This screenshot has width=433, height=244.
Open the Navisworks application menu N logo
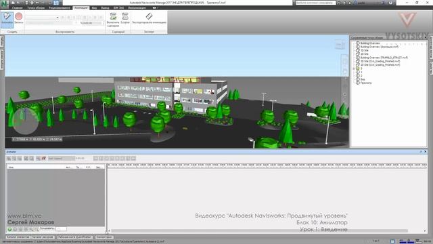pos(5,4)
